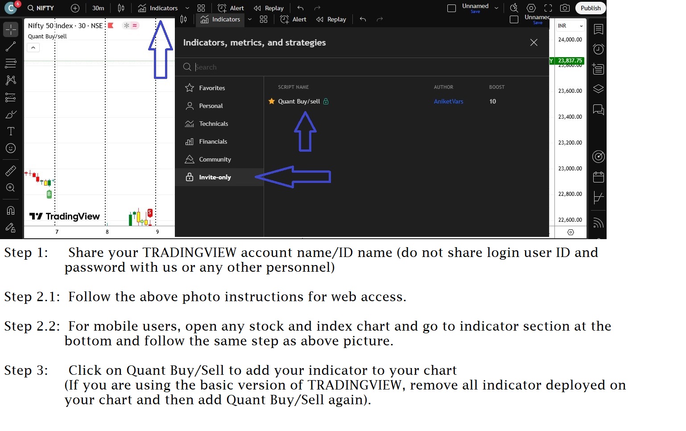Viewport: 686px width, 431px height.
Task: Open the radar-style icon panel in right sidebar
Action: coord(599,157)
